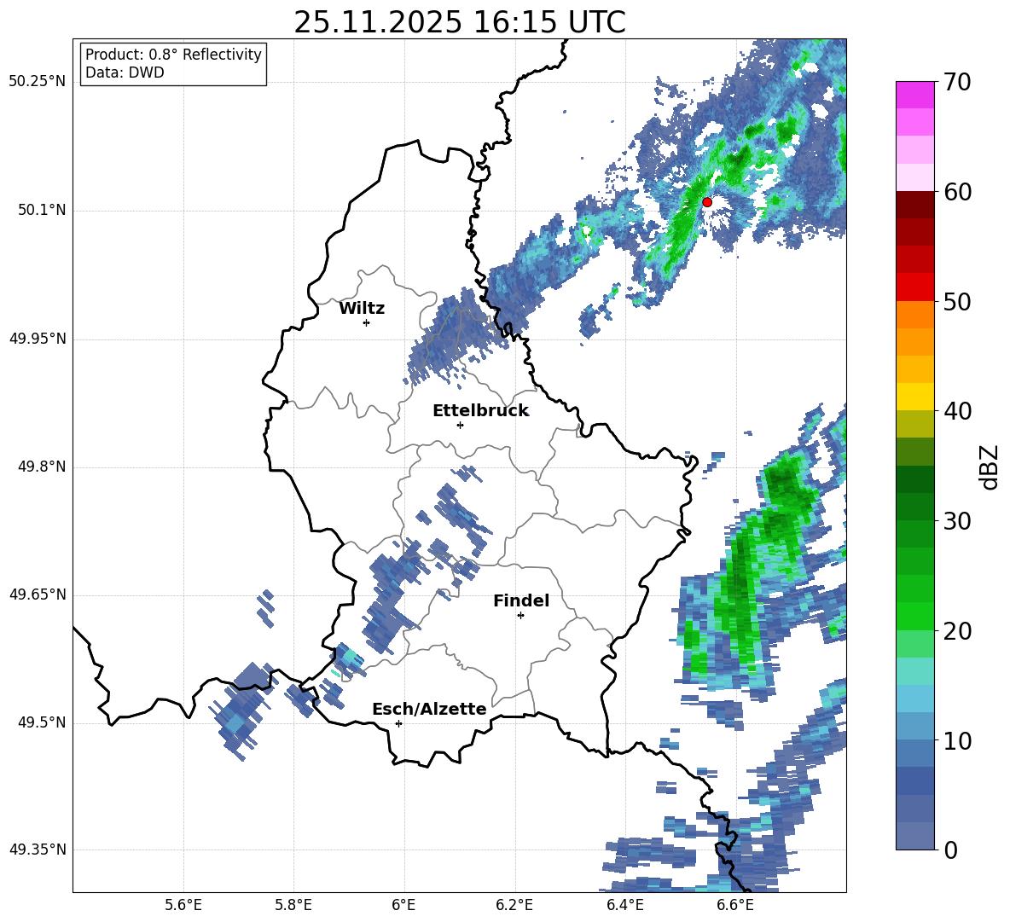
Task: Click the 49.5°N latitude label
Action: point(42,722)
